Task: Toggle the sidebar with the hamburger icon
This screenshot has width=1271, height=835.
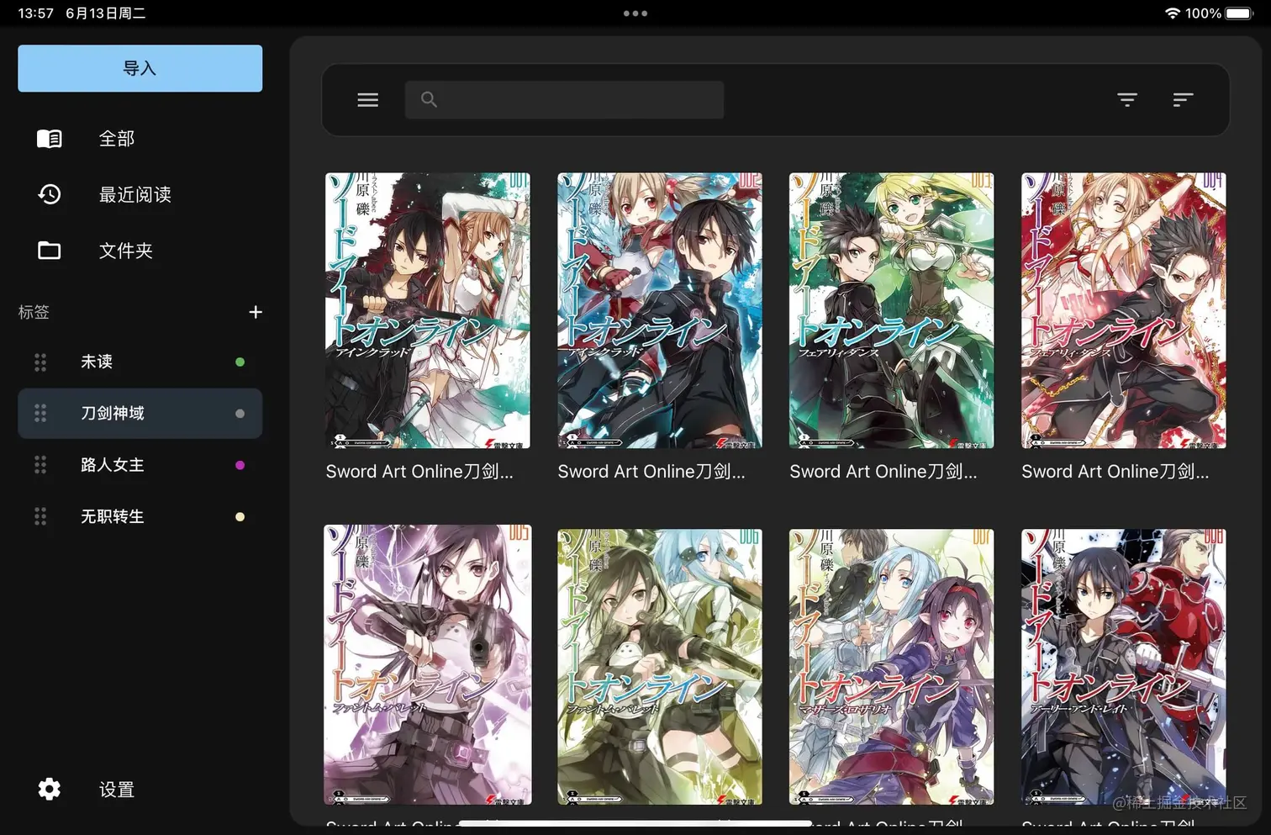Action: click(x=367, y=100)
